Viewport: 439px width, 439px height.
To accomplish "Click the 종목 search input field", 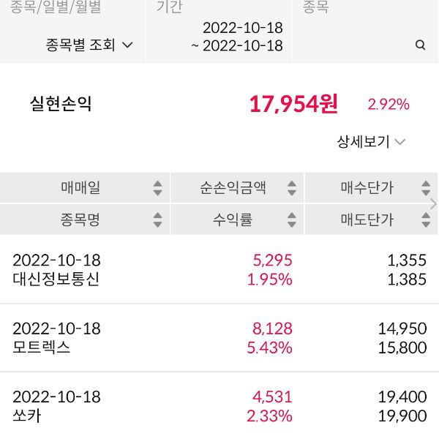I will pyautogui.click(x=359, y=45).
